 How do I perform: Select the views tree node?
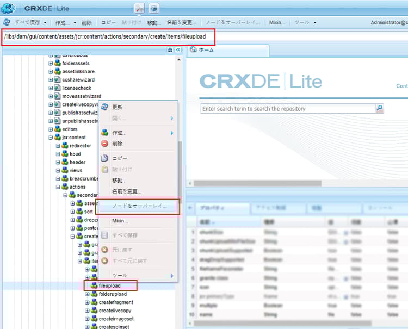coord(76,171)
